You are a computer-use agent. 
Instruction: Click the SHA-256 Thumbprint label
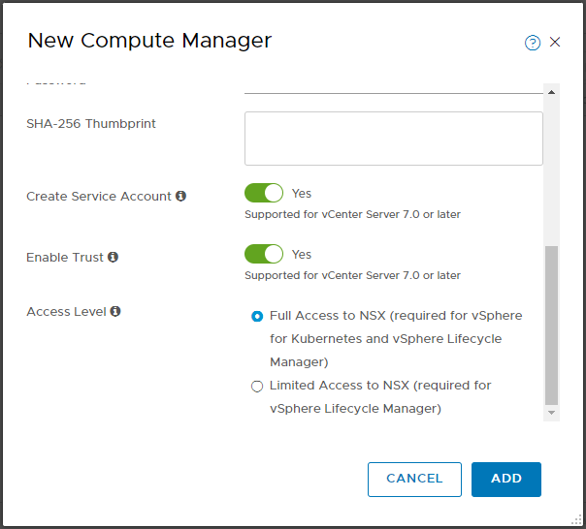point(91,124)
